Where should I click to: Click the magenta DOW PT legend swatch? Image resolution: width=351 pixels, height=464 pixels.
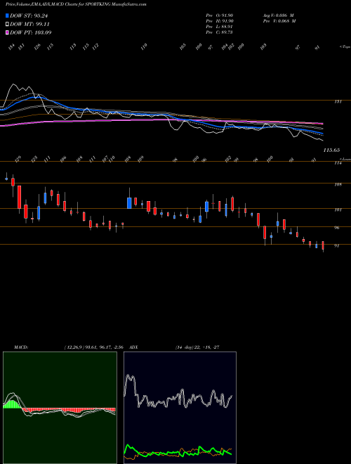click(x=8, y=32)
